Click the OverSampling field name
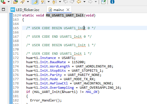147x104 pixels. click(x=62, y=88)
